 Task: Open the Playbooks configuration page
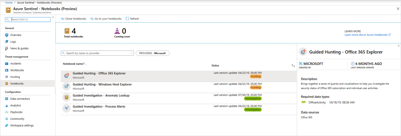[x=16, y=112]
